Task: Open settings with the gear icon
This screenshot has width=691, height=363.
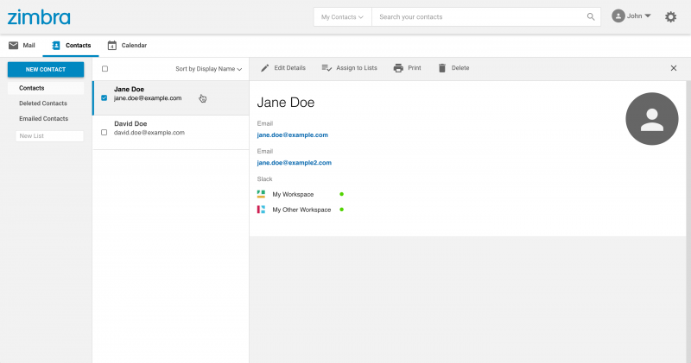Action: (670, 16)
